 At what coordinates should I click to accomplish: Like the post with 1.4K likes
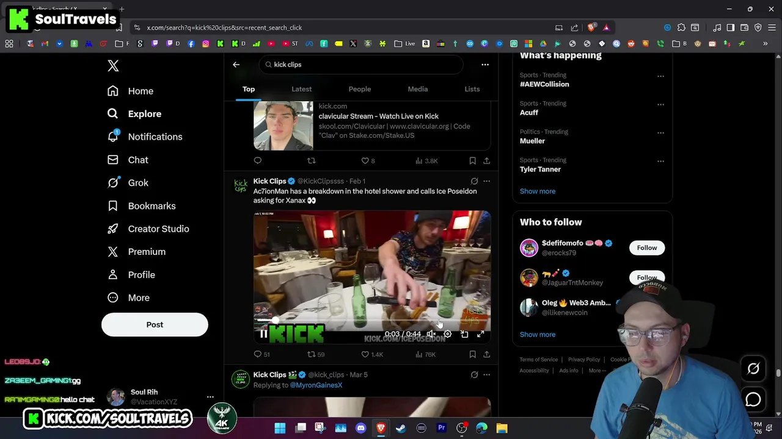[371, 354]
